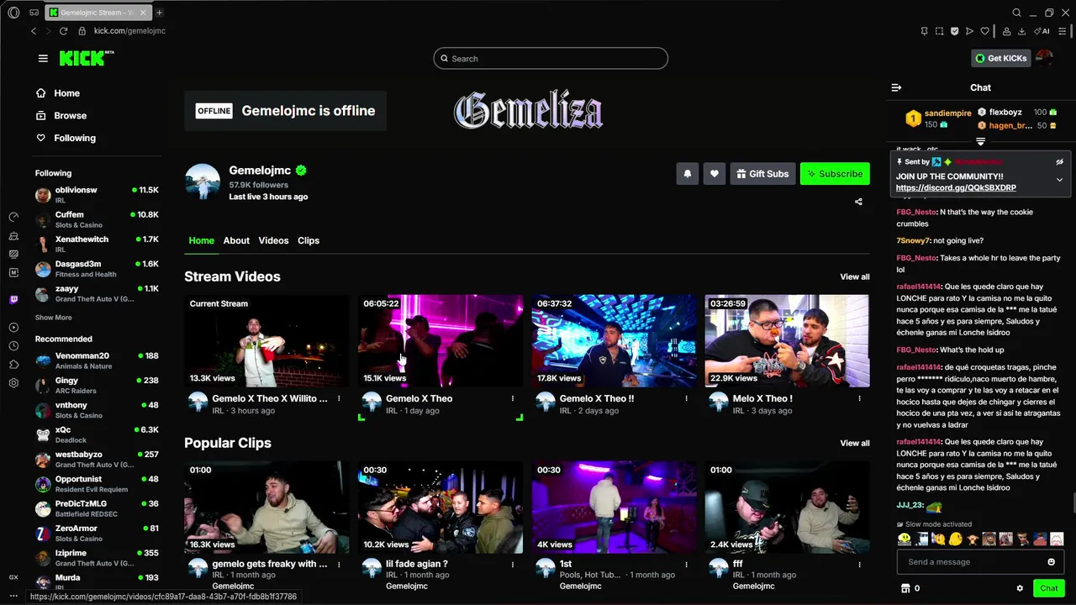Click the Get KICKs button
This screenshot has width=1076, height=605.
click(x=1000, y=58)
